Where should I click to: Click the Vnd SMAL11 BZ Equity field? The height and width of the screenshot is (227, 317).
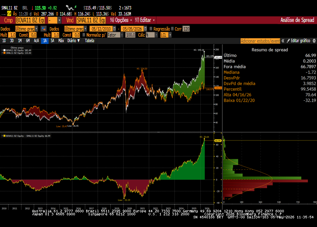click(91, 20)
